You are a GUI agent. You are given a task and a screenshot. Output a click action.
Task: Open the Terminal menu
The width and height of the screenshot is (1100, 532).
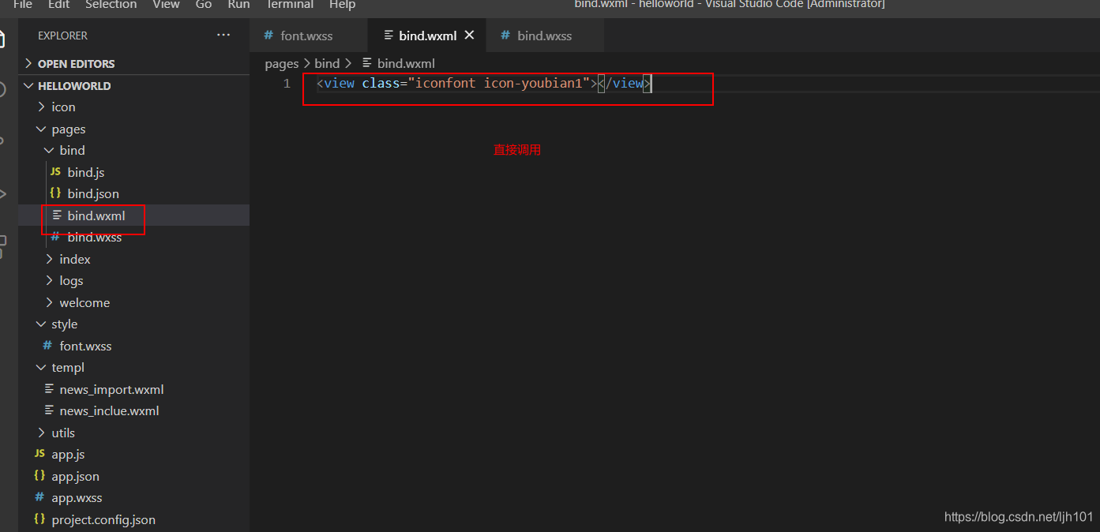coord(289,4)
